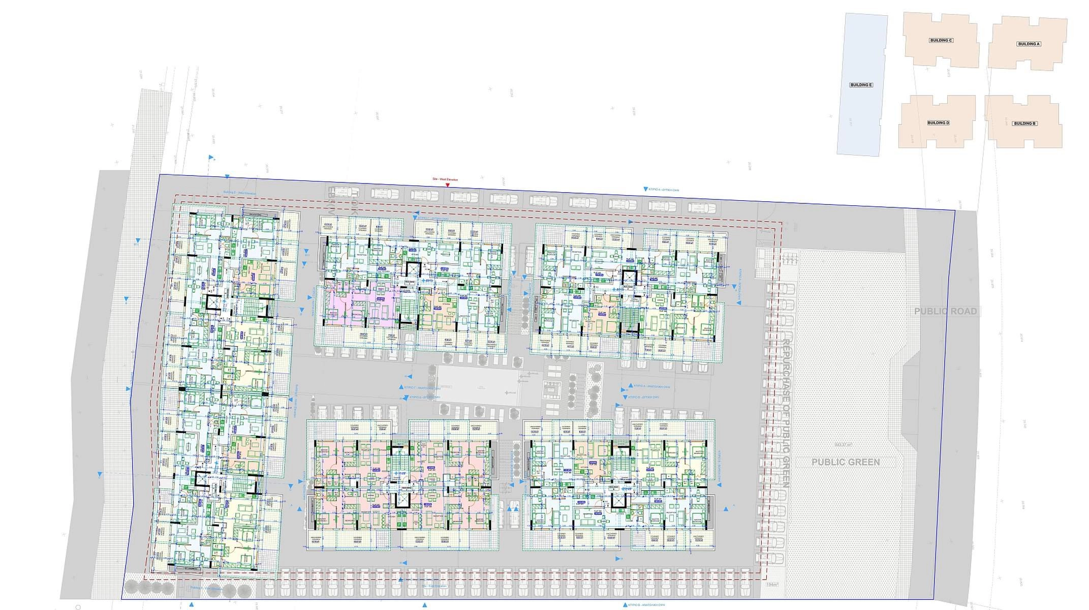The image size is (1089, 610).
Task: Click the PUBLIC GREEN text label
Action: tap(846, 462)
